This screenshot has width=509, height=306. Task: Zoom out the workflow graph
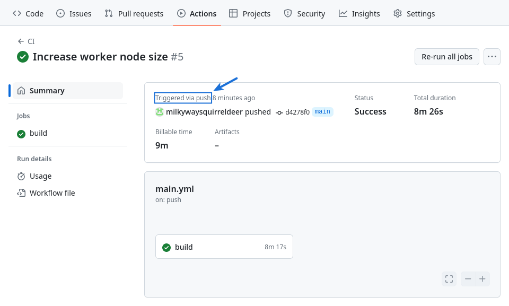(468, 279)
